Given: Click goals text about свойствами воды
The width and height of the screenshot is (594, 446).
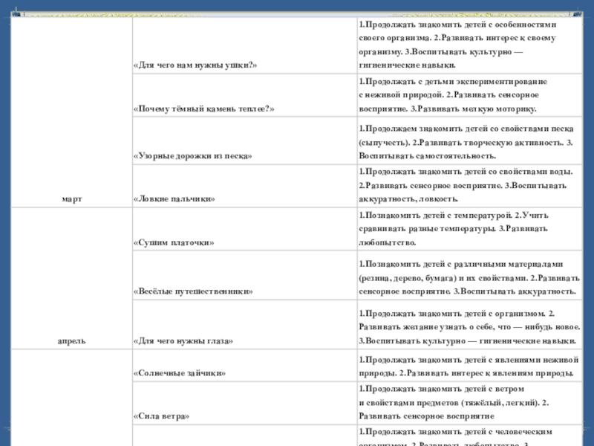Looking at the screenshot, I should (x=466, y=185).
